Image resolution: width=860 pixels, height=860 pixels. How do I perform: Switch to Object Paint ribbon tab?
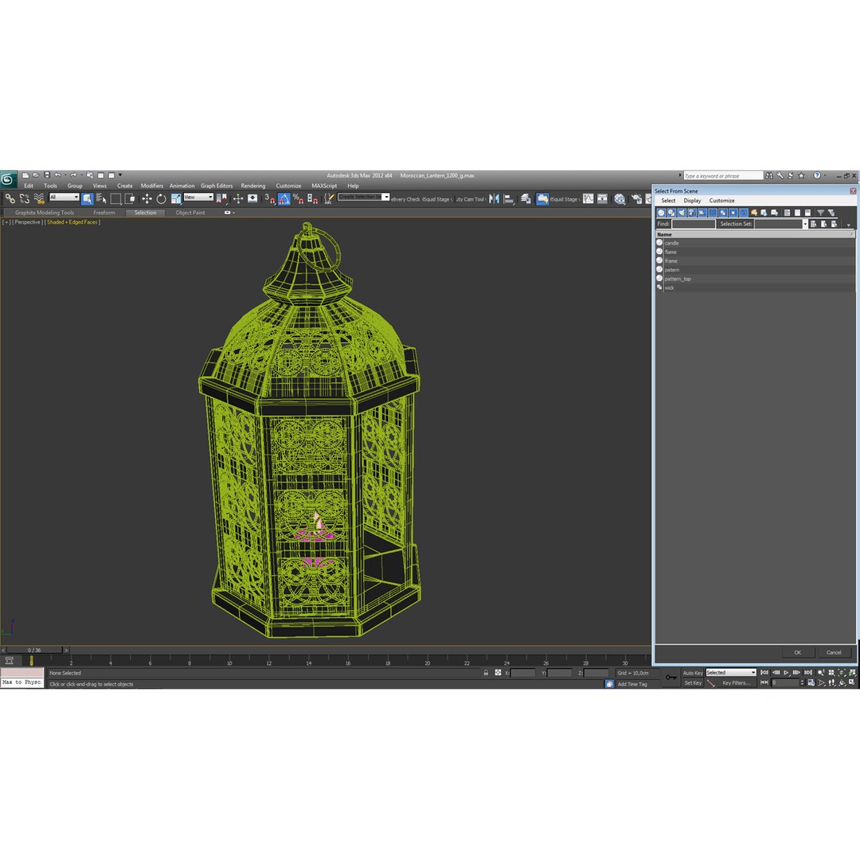190,213
